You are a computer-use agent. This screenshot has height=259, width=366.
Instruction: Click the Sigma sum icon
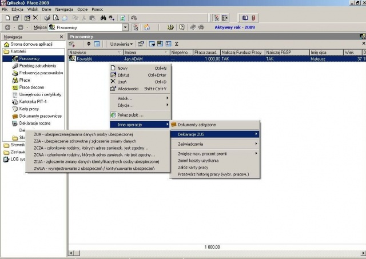tap(177, 44)
